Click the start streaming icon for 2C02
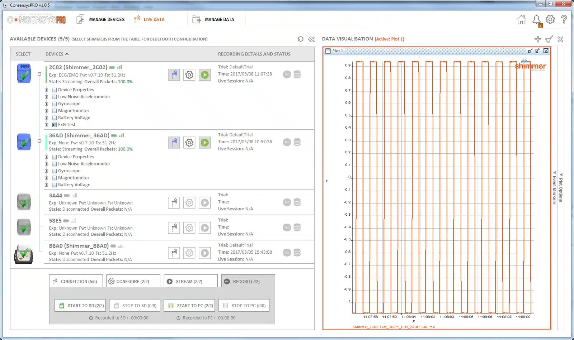This screenshot has width=574, height=340. 204,75
